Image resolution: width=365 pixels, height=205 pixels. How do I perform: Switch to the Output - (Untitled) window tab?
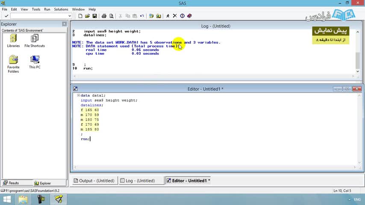pos(94,181)
